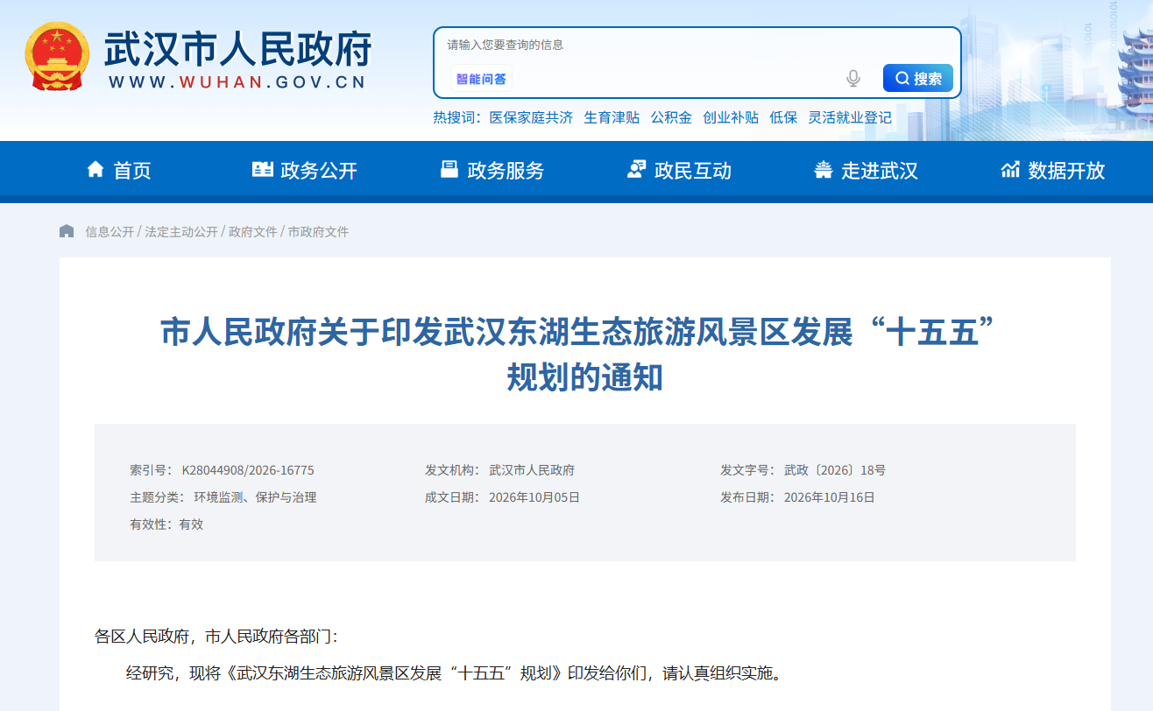Image resolution: width=1153 pixels, height=711 pixels.
Task: Search hot word 低保
Action: (x=783, y=117)
